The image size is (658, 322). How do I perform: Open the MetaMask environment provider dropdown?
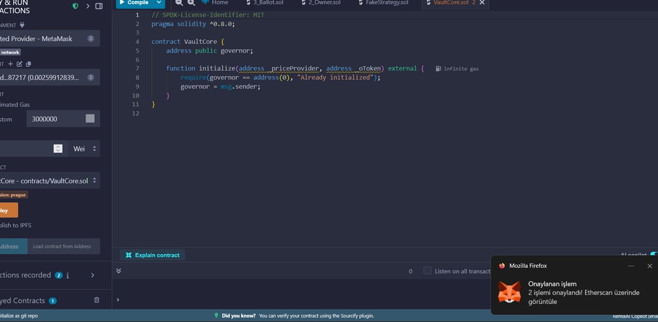pos(49,39)
